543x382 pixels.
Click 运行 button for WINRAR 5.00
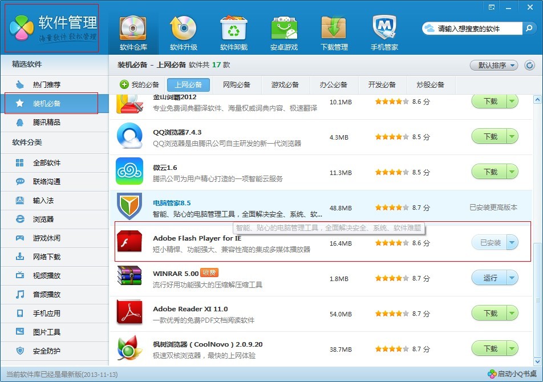489,278
